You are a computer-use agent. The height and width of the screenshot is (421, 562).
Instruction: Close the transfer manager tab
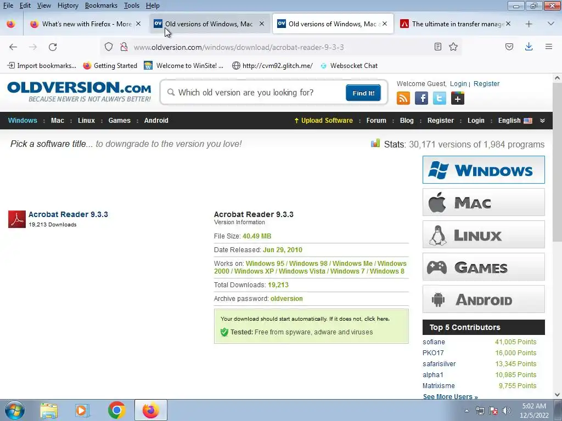(508, 24)
